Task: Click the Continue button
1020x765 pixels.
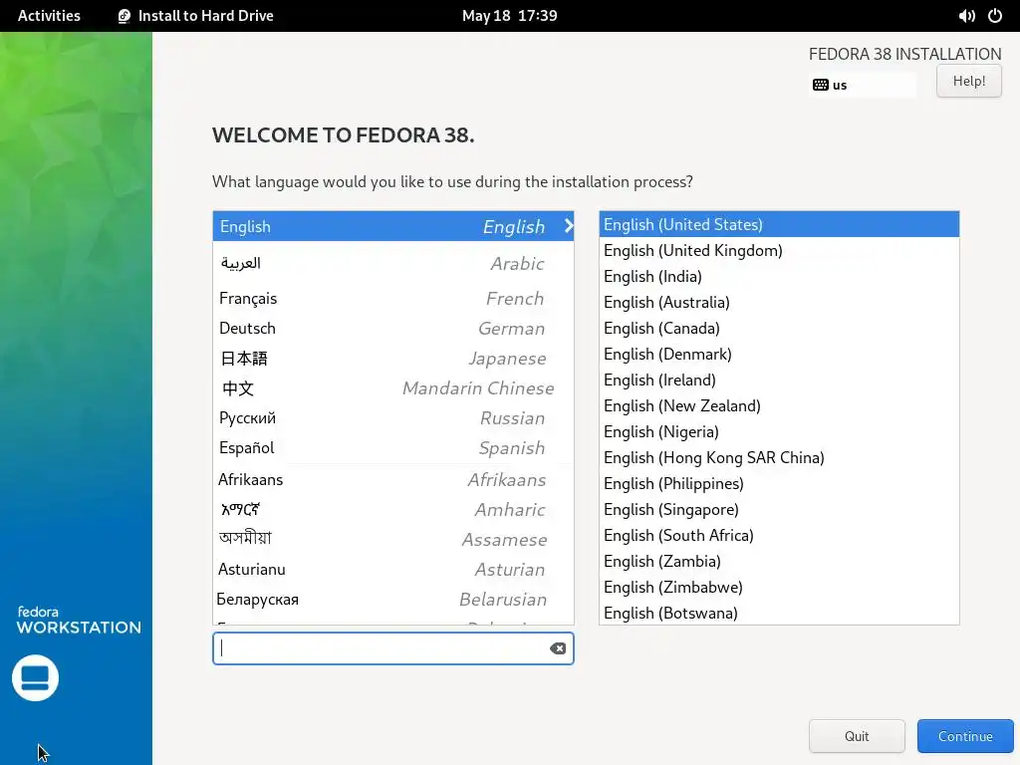Action: [965, 736]
